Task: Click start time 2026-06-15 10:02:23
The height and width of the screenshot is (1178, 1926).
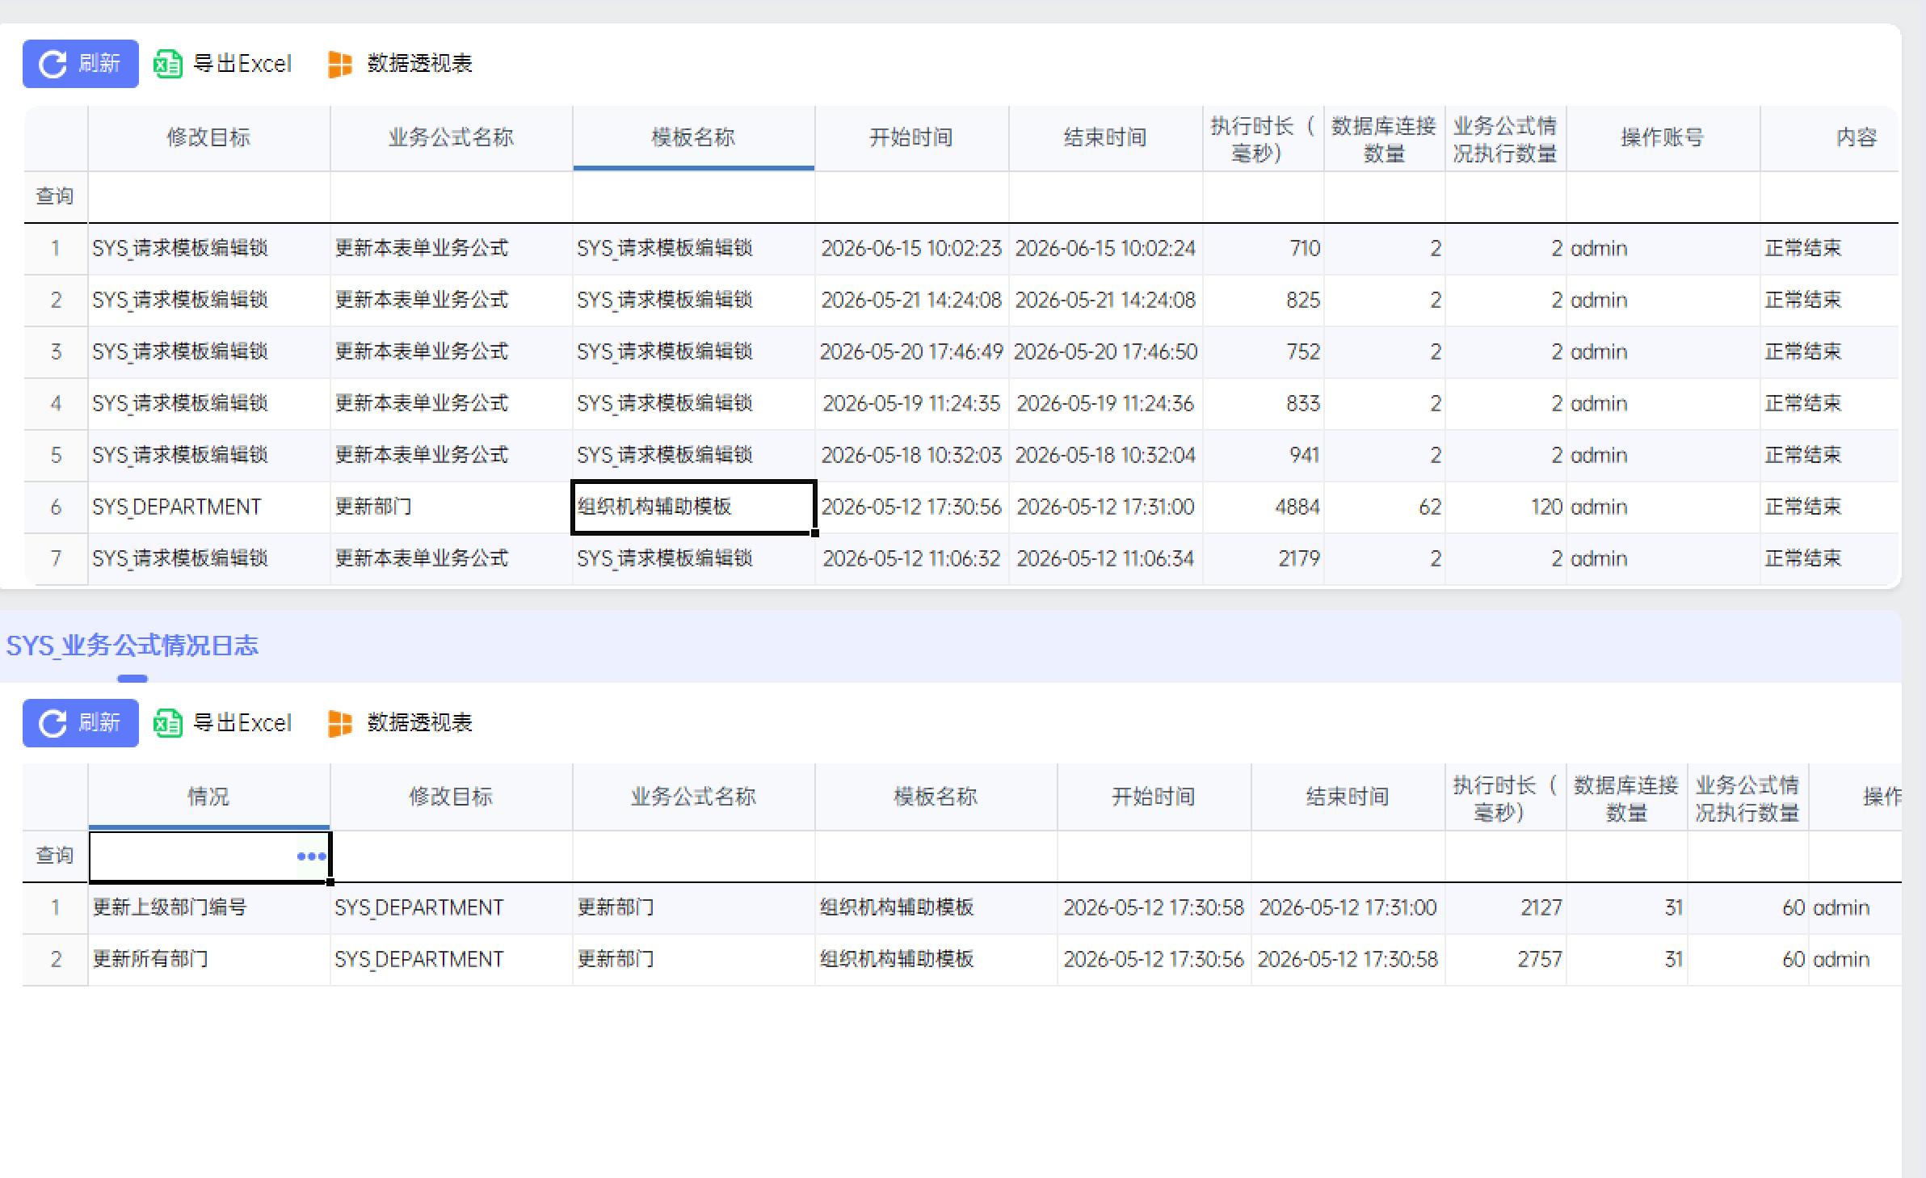Action: 912,249
